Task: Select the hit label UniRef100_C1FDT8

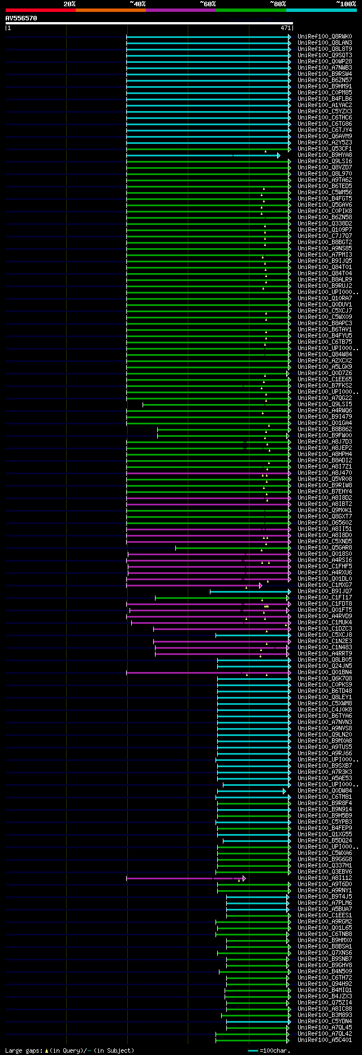Action: coord(325,603)
